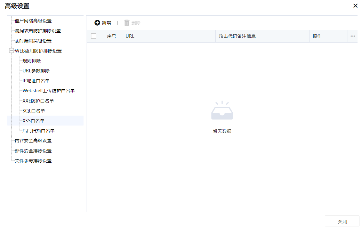
Task: Click the plus icon to add entry
Action: point(97,23)
